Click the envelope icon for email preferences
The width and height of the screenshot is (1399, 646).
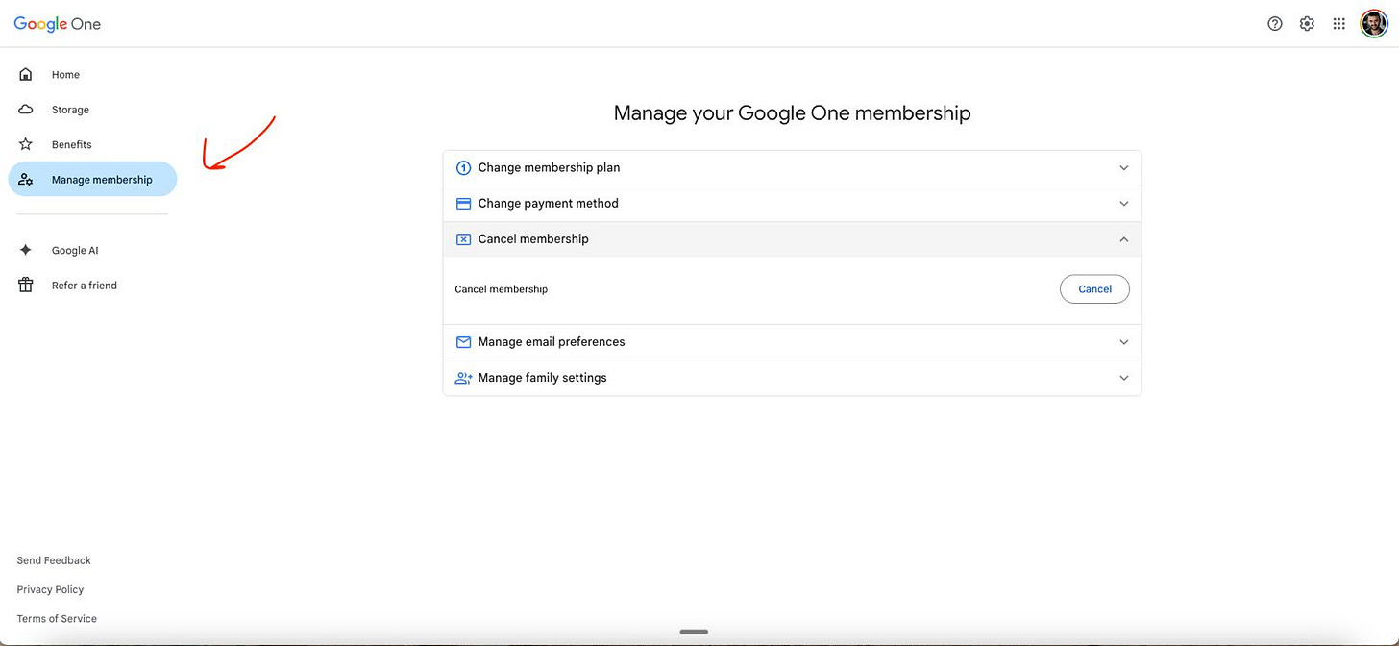pos(463,342)
